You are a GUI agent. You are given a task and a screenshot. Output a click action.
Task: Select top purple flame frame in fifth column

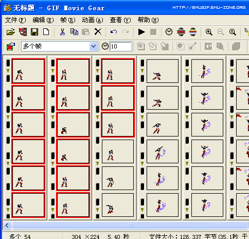pyautogui.click(x=207, y=71)
